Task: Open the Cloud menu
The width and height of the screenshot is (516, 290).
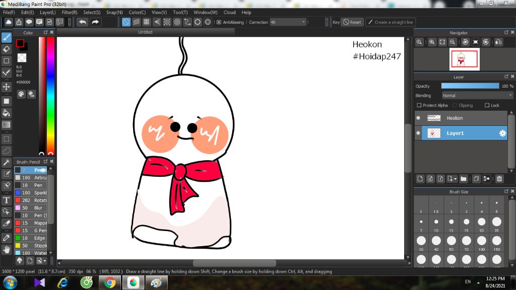Action: coord(229,12)
